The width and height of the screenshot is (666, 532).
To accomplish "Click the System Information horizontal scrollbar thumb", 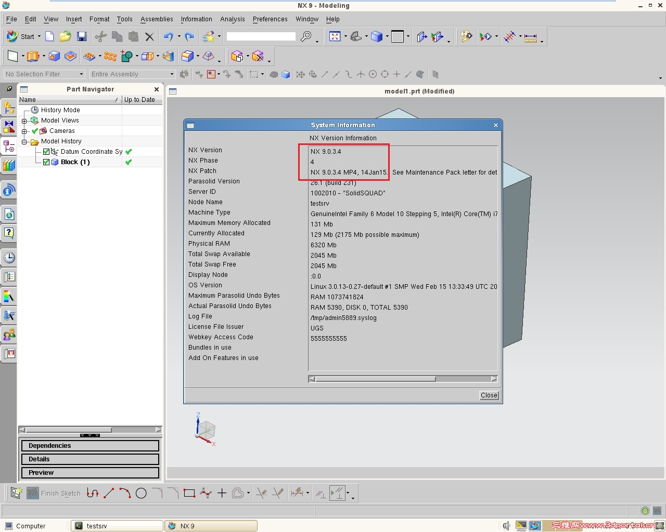I will (376, 379).
